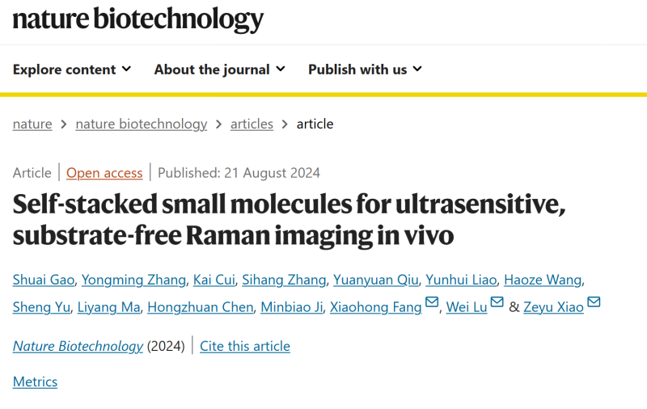Navigate to the articles breadcrumb

coord(252,124)
